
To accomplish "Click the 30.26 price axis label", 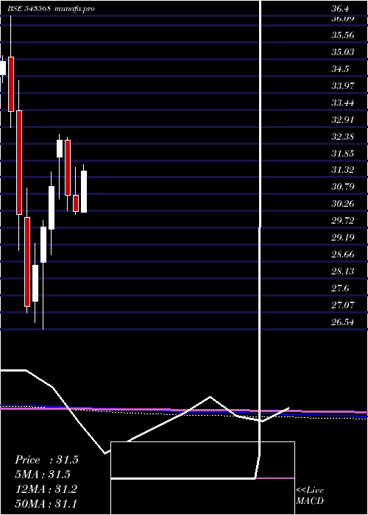I will tap(343, 204).
